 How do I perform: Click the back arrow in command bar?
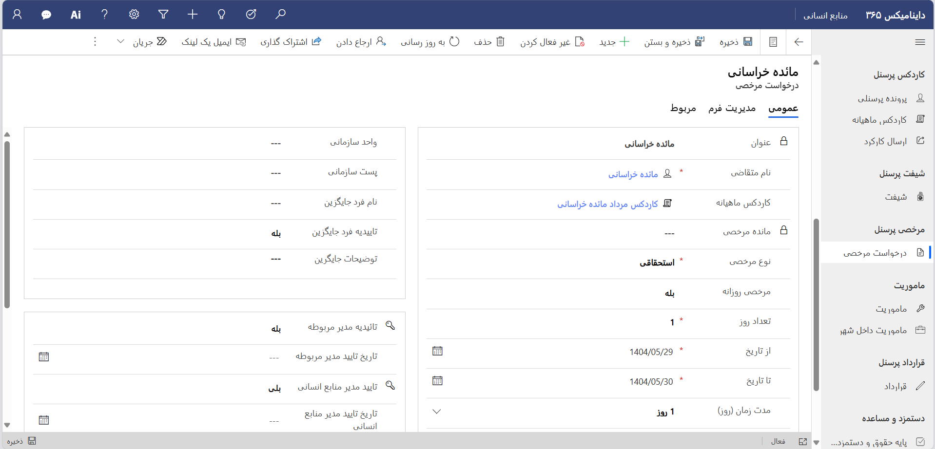(x=799, y=42)
